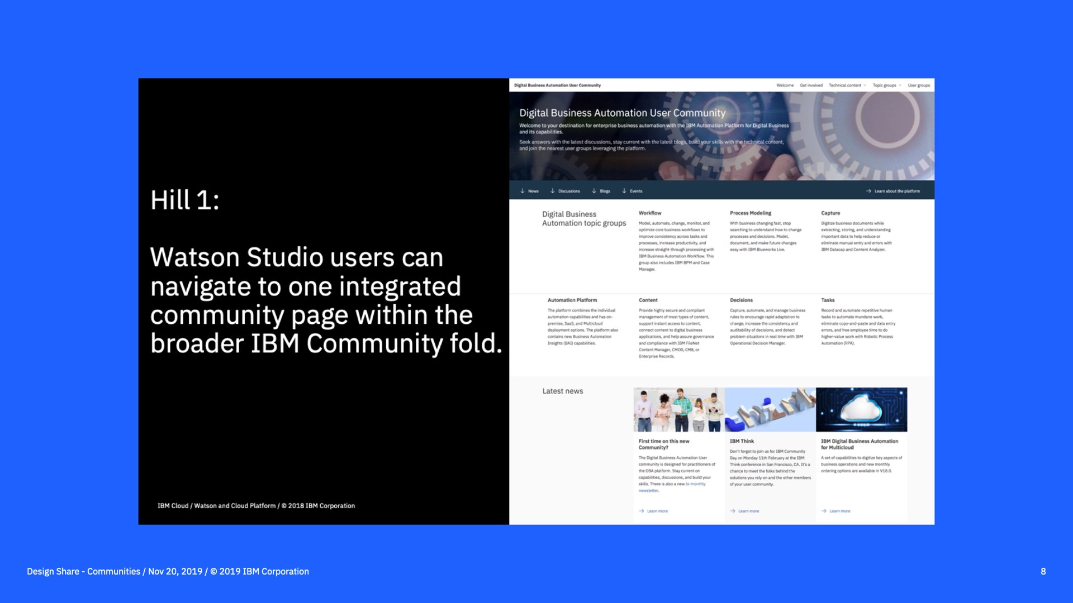Click arrow icon under Automation for Multicloud article

[x=824, y=511]
